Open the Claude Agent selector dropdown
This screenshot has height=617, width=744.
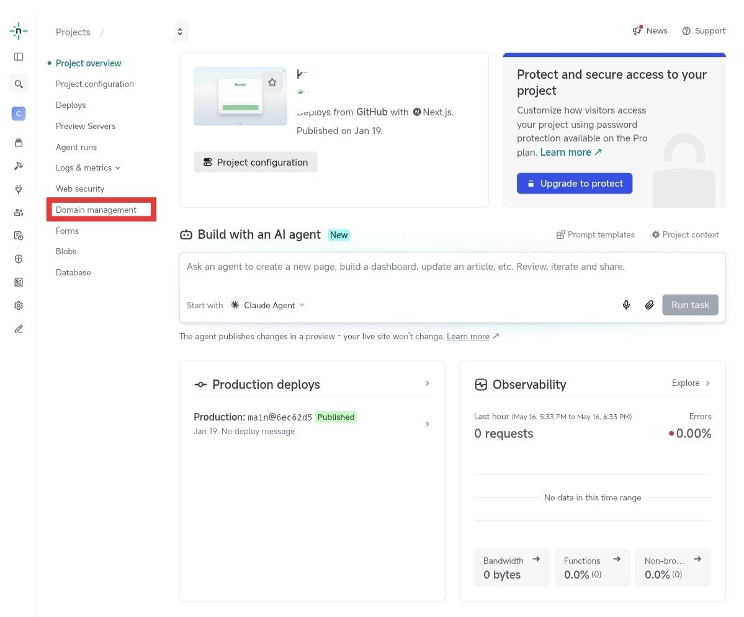click(x=267, y=305)
